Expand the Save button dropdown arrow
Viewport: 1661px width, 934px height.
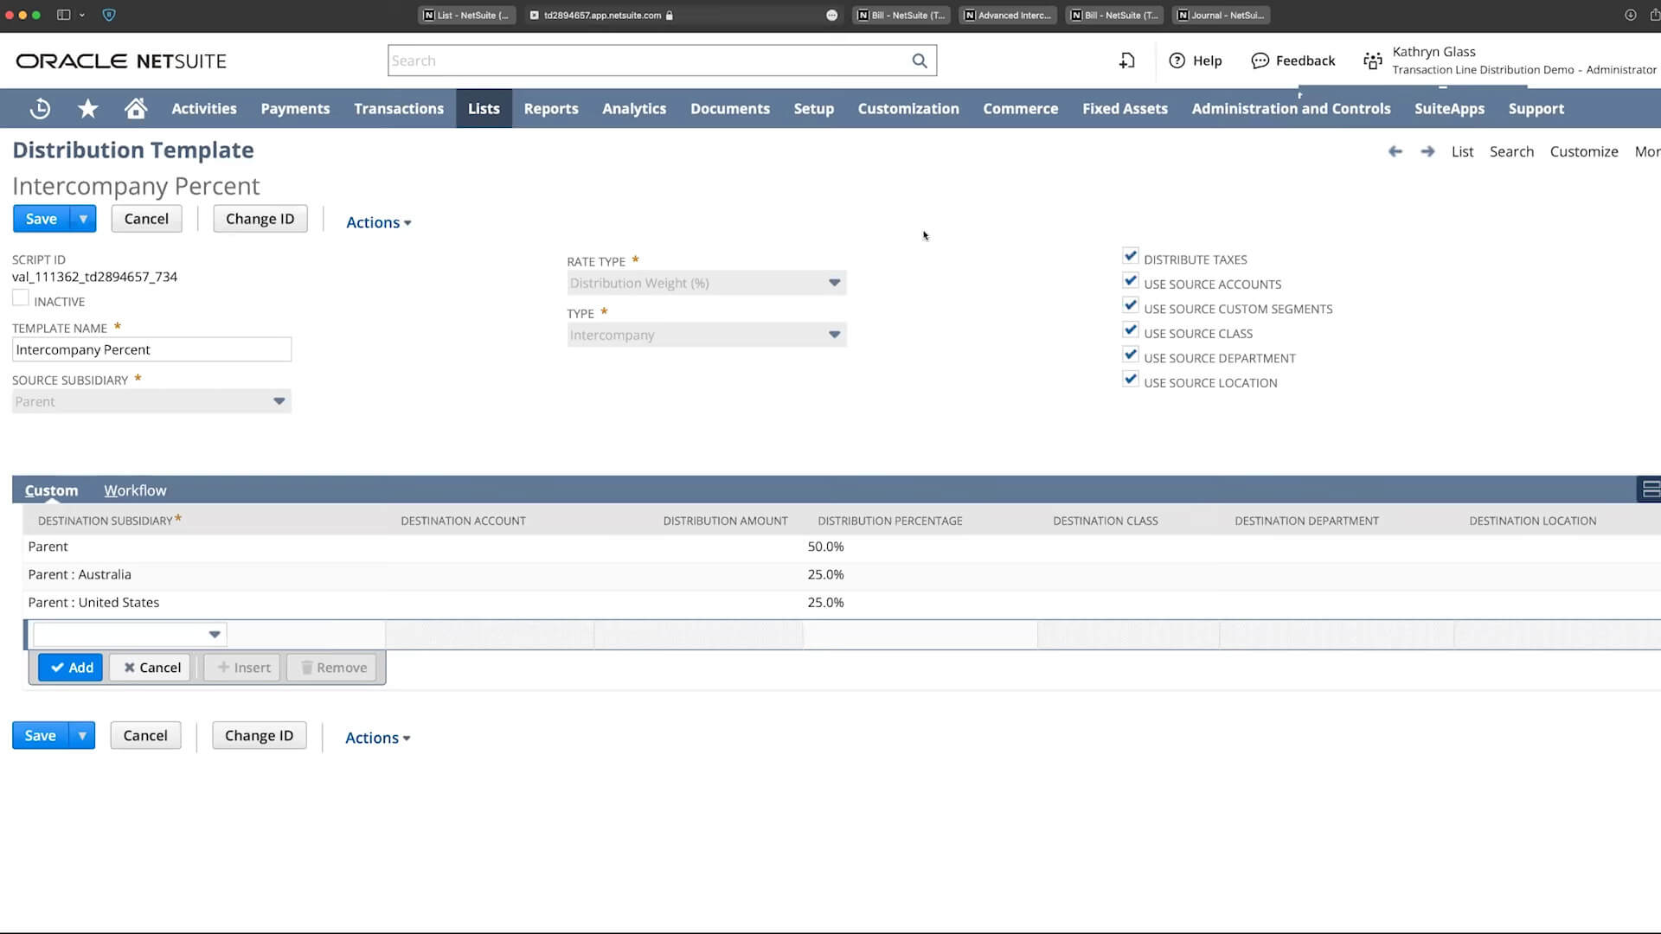click(84, 218)
